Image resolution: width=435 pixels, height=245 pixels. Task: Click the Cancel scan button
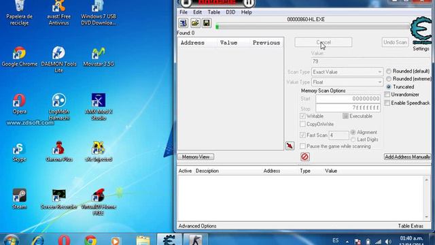(324, 42)
